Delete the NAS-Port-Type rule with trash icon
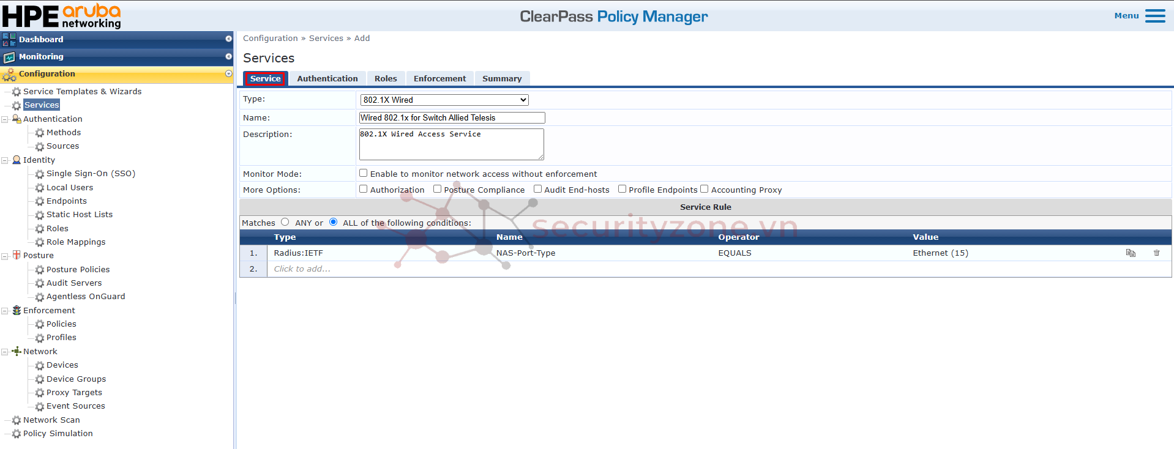This screenshot has height=449, width=1174. click(1156, 253)
